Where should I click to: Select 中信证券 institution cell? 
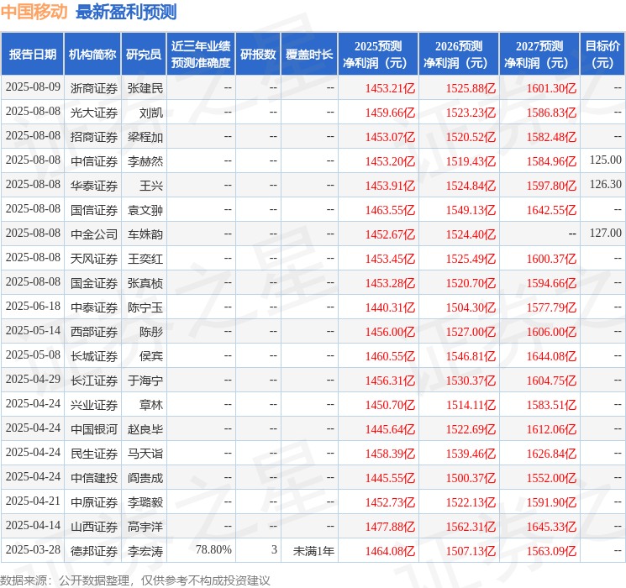tap(94, 161)
